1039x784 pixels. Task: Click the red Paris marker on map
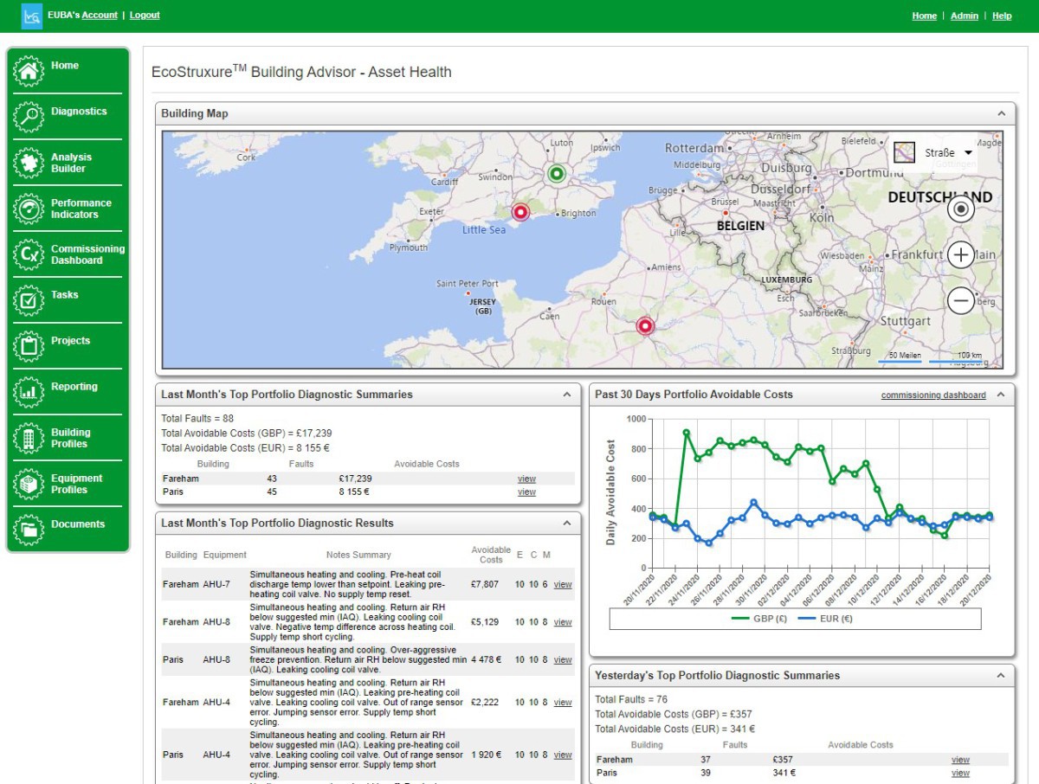645,326
